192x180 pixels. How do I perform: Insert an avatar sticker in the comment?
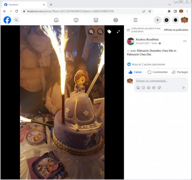pos(138,88)
